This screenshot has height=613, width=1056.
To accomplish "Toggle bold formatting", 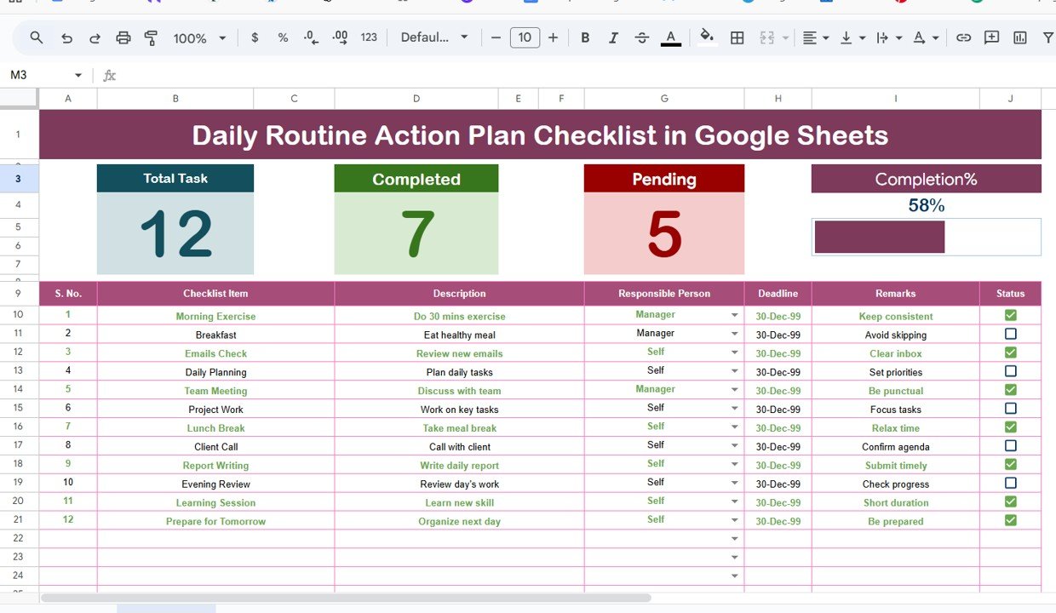I will [x=585, y=37].
